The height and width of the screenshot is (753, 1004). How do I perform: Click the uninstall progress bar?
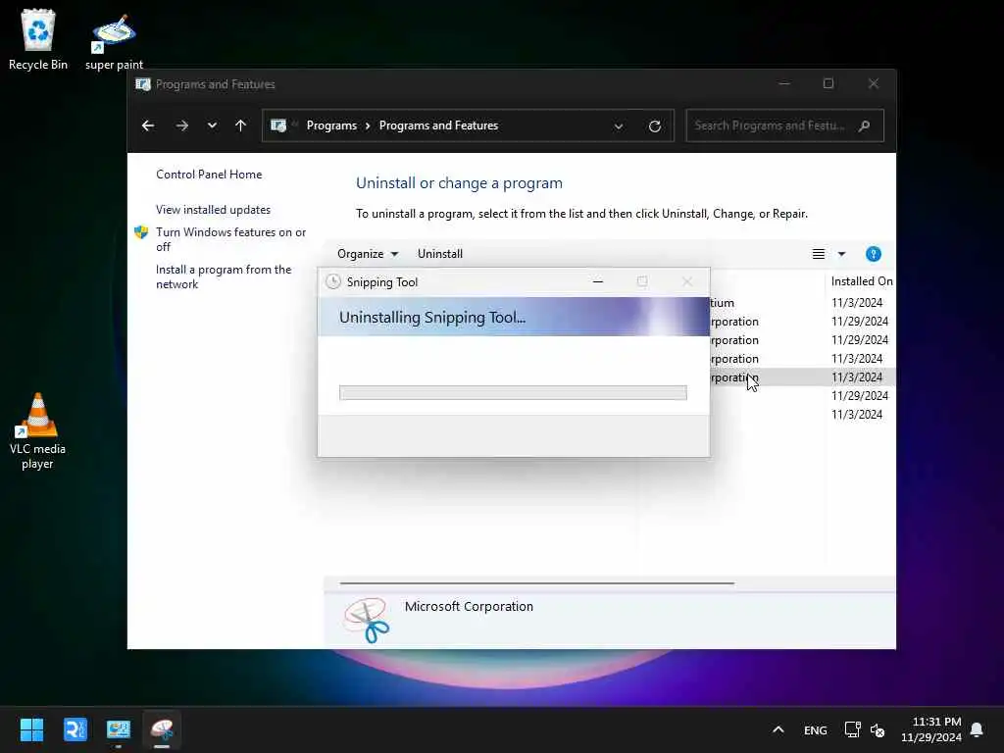point(513,392)
